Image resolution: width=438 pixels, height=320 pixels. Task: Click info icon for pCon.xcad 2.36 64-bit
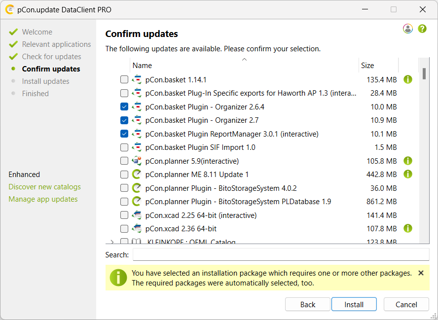(x=408, y=228)
